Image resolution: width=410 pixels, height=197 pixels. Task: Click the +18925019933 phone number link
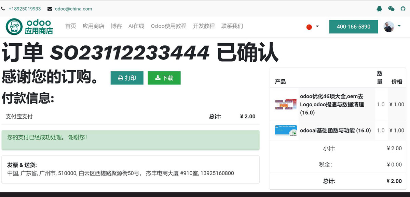(x=25, y=9)
